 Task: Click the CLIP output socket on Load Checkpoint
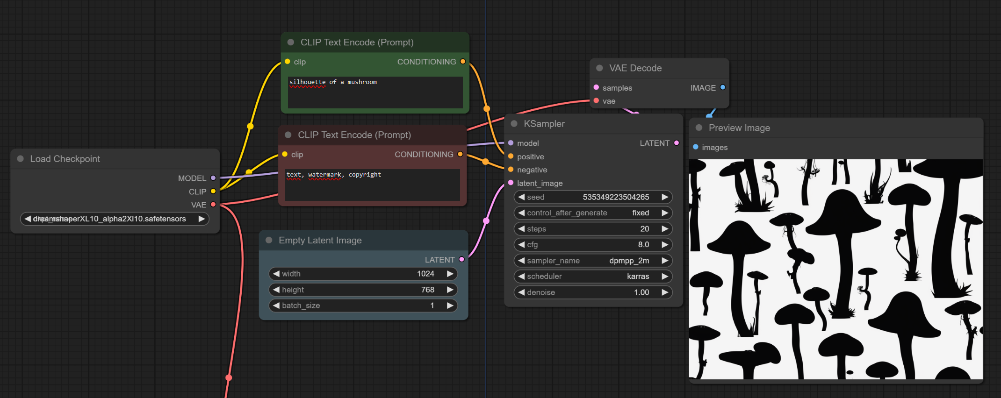coord(213,192)
